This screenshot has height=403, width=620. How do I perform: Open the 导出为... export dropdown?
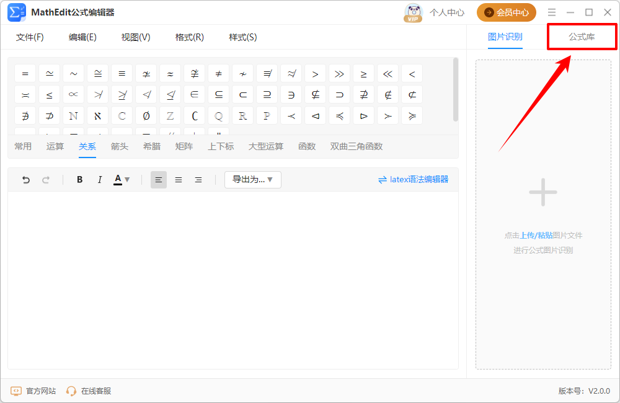(253, 180)
